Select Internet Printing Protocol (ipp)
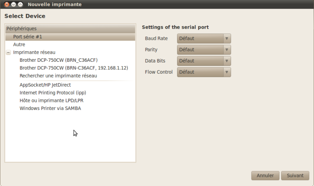This screenshot has height=186, width=314. click(53, 93)
